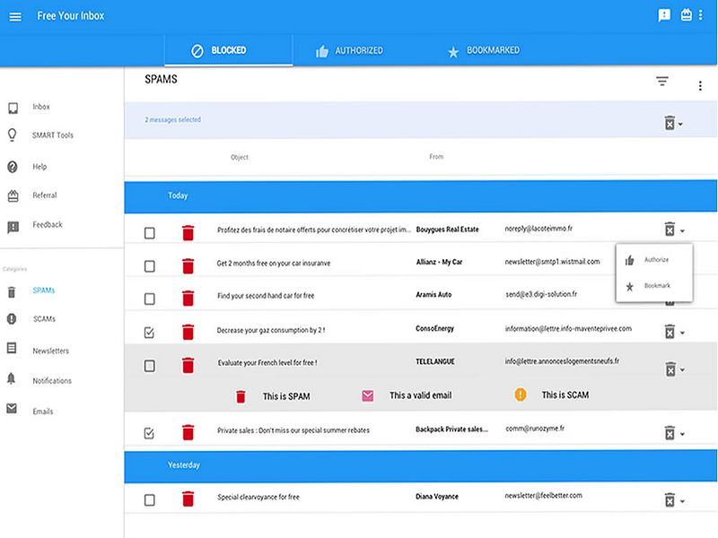718x538 pixels.
Task: Choose Authorize in the popup menu
Action: pyautogui.click(x=654, y=260)
